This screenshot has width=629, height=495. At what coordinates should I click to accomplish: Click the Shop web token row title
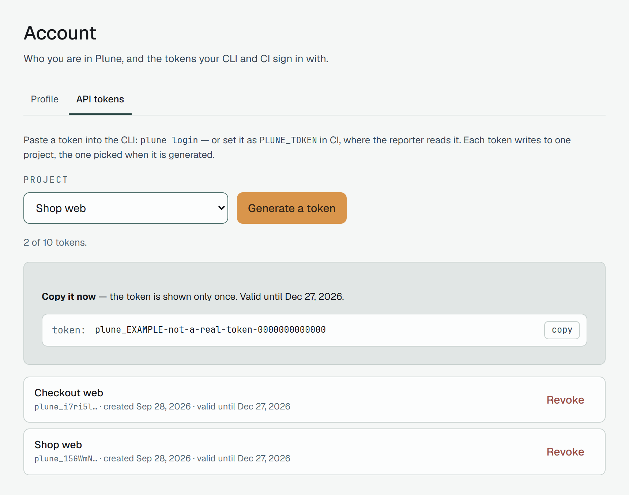point(58,445)
